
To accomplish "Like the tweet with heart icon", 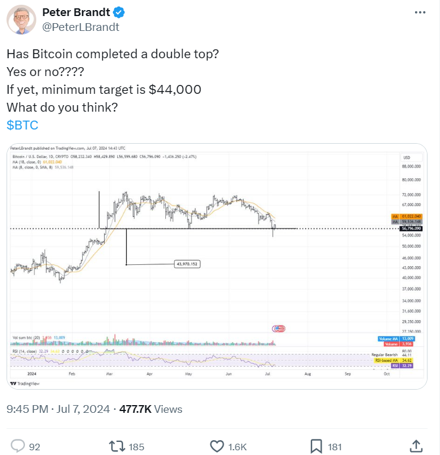I will pos(218,445).
